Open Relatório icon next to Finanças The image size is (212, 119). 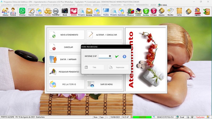point(121,12)
